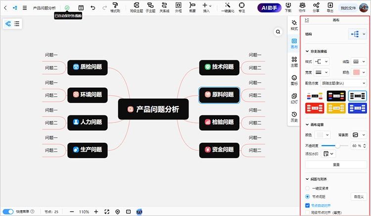Click the 重置 reset button
This screenshot has width=371, height=216.
pos(335,164)
